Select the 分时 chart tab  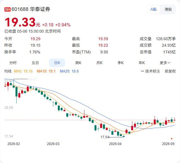tap(13, 63)
